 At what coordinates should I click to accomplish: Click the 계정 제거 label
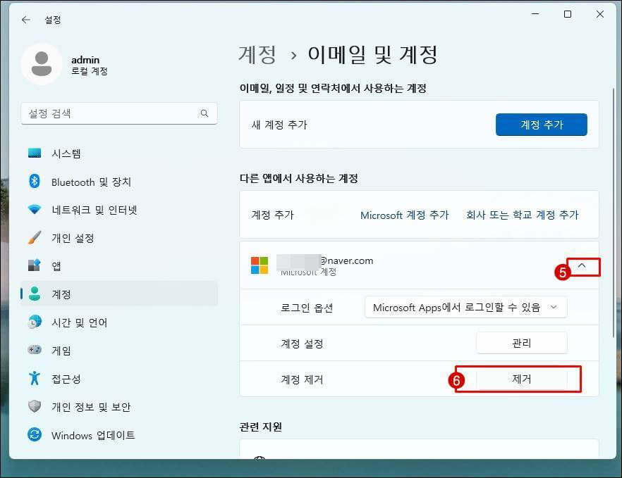(x=302, y=379)
